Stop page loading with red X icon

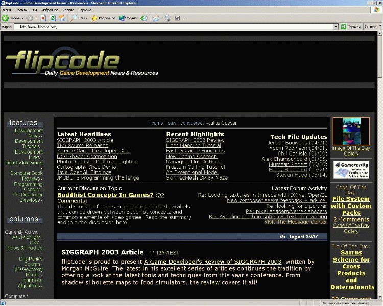click(43, 18)
